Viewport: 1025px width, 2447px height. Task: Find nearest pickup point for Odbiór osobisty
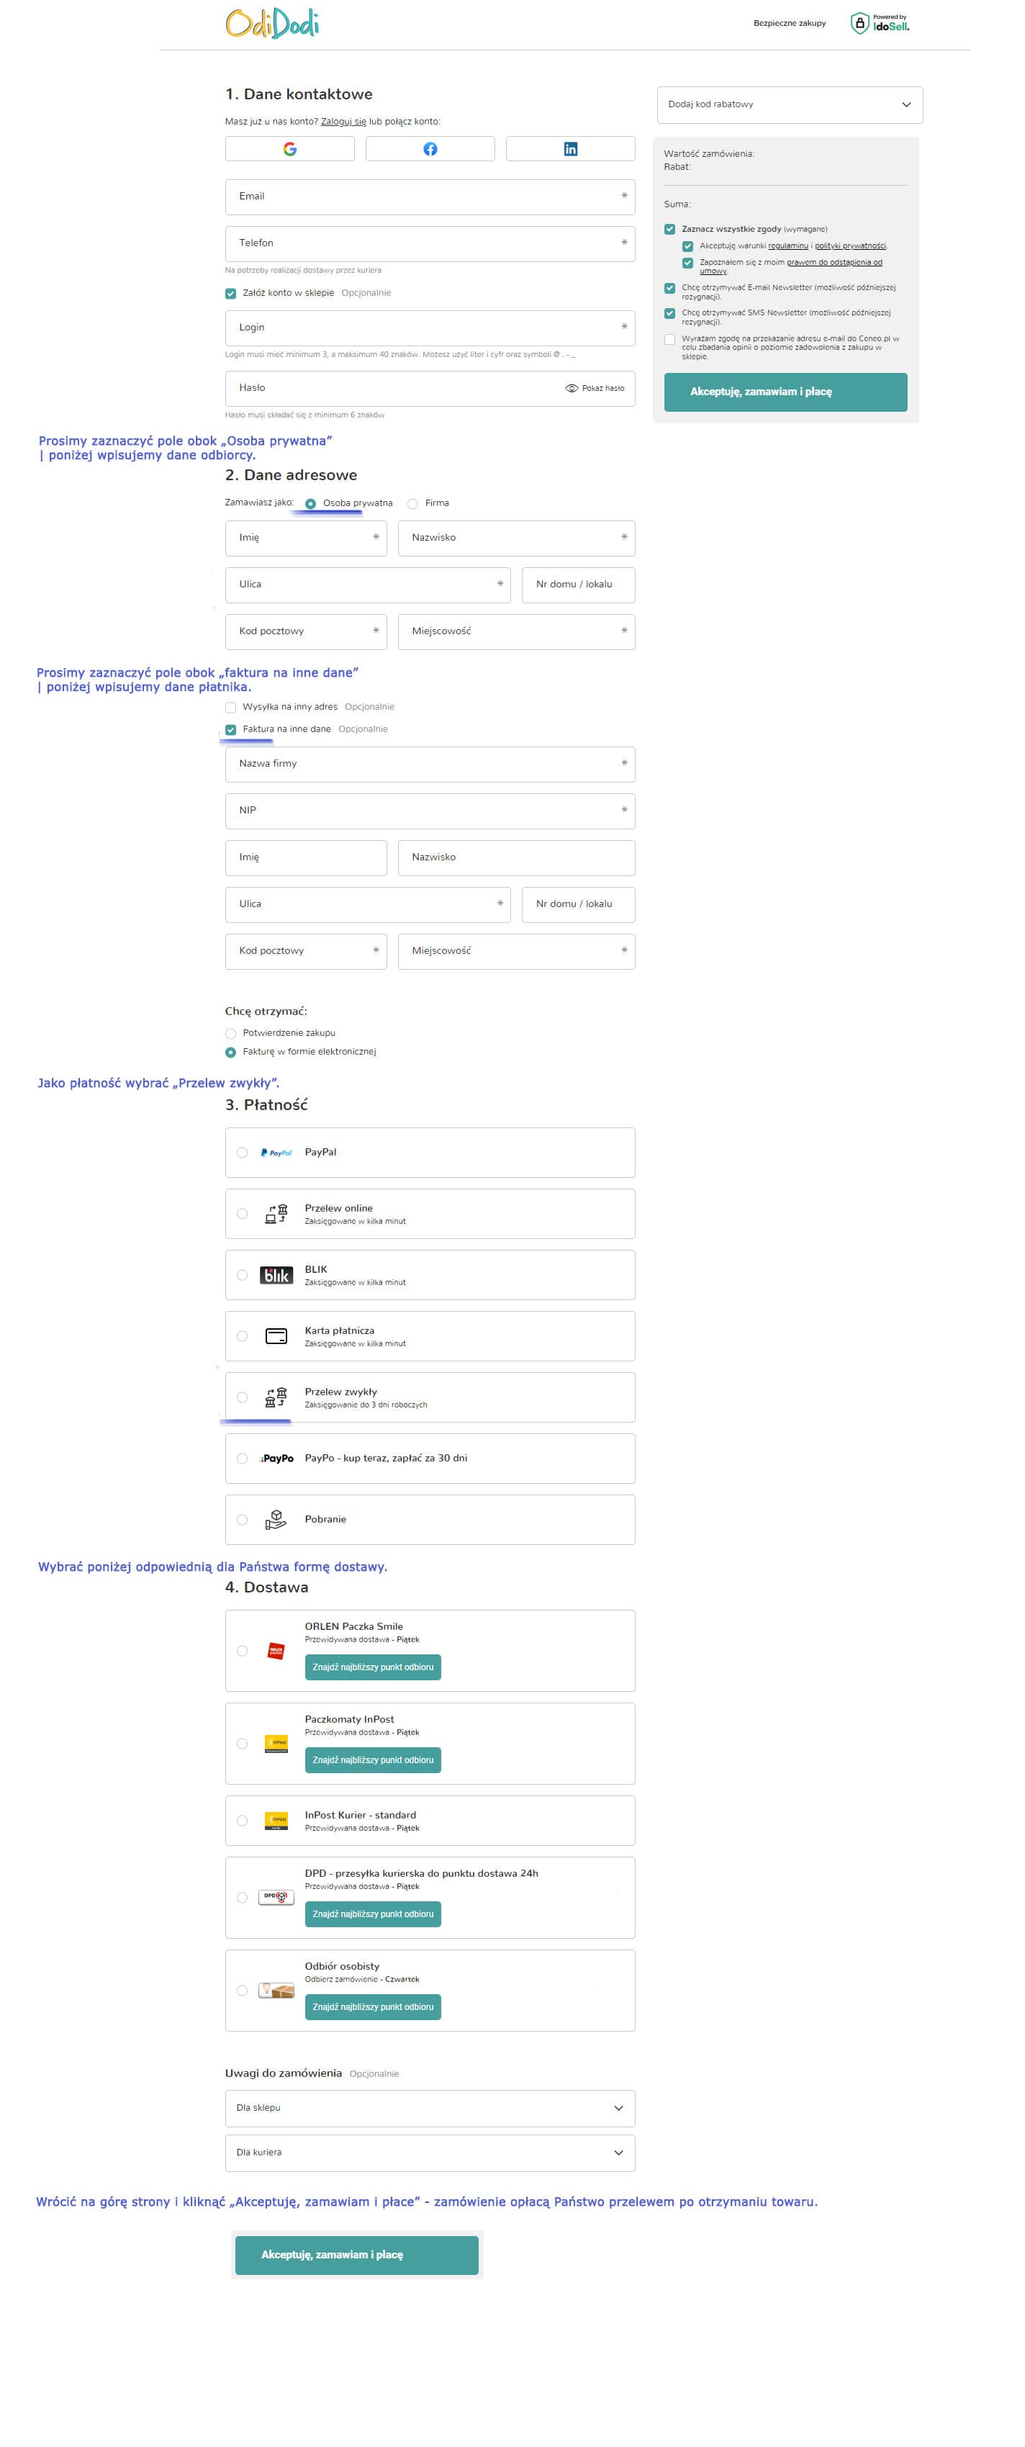point(372,2007)
